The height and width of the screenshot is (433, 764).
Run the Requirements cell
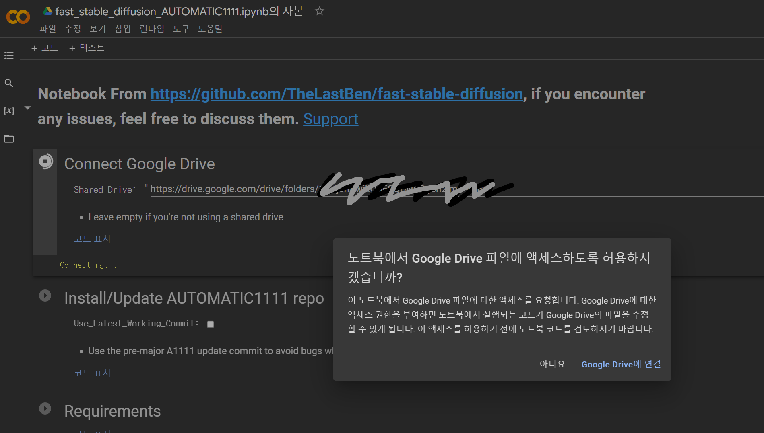coord(45,408)
